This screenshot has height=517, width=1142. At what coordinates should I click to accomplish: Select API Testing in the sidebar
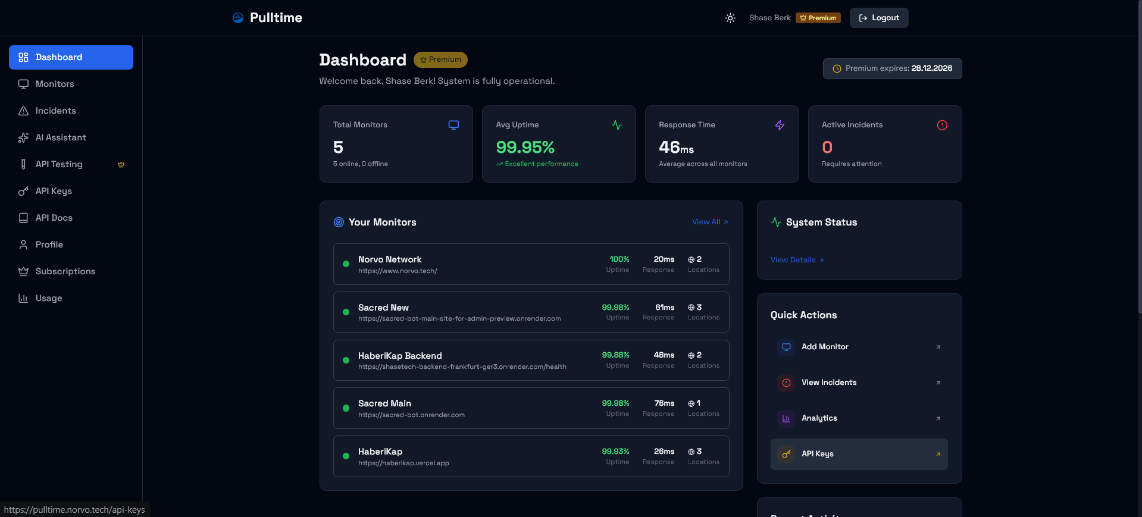coord(71,164)
